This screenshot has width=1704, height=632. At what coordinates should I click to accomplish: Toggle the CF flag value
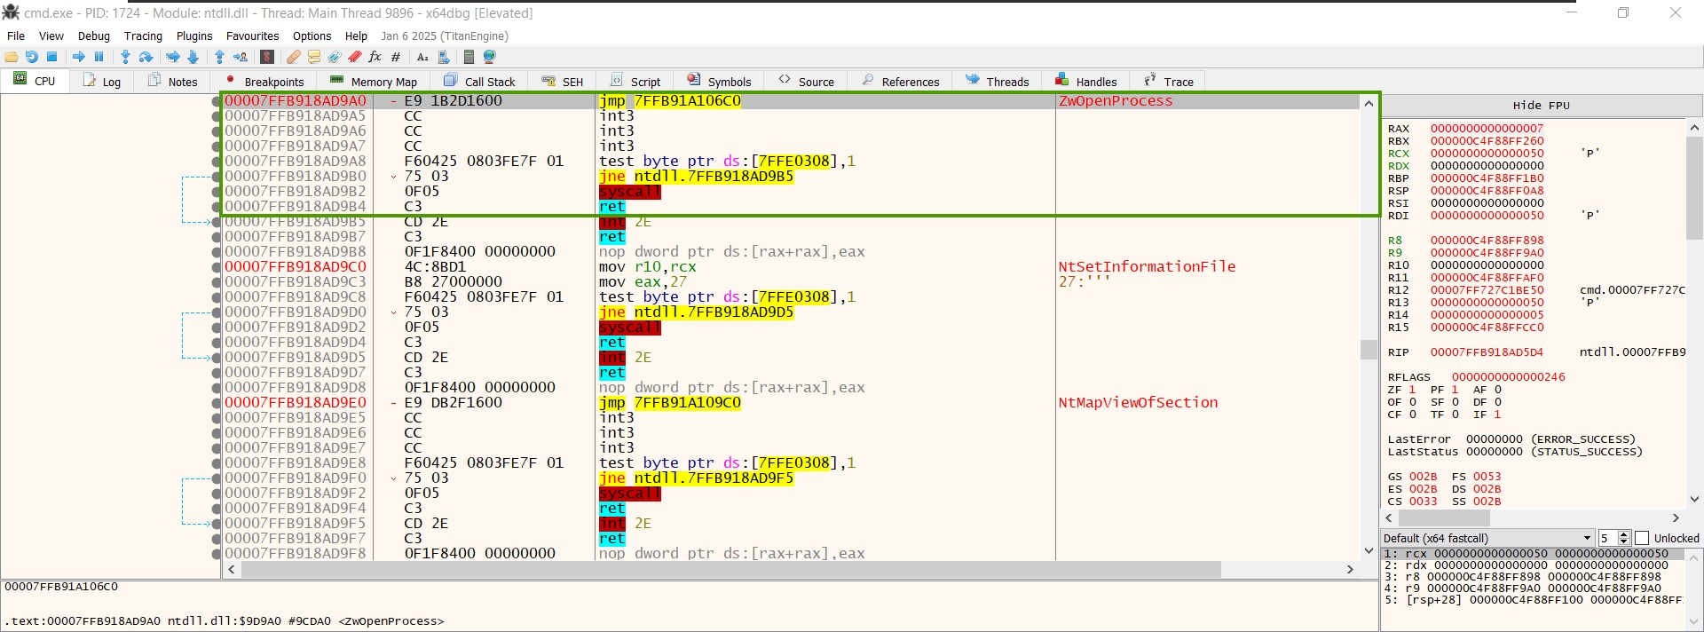point(1412,415)
